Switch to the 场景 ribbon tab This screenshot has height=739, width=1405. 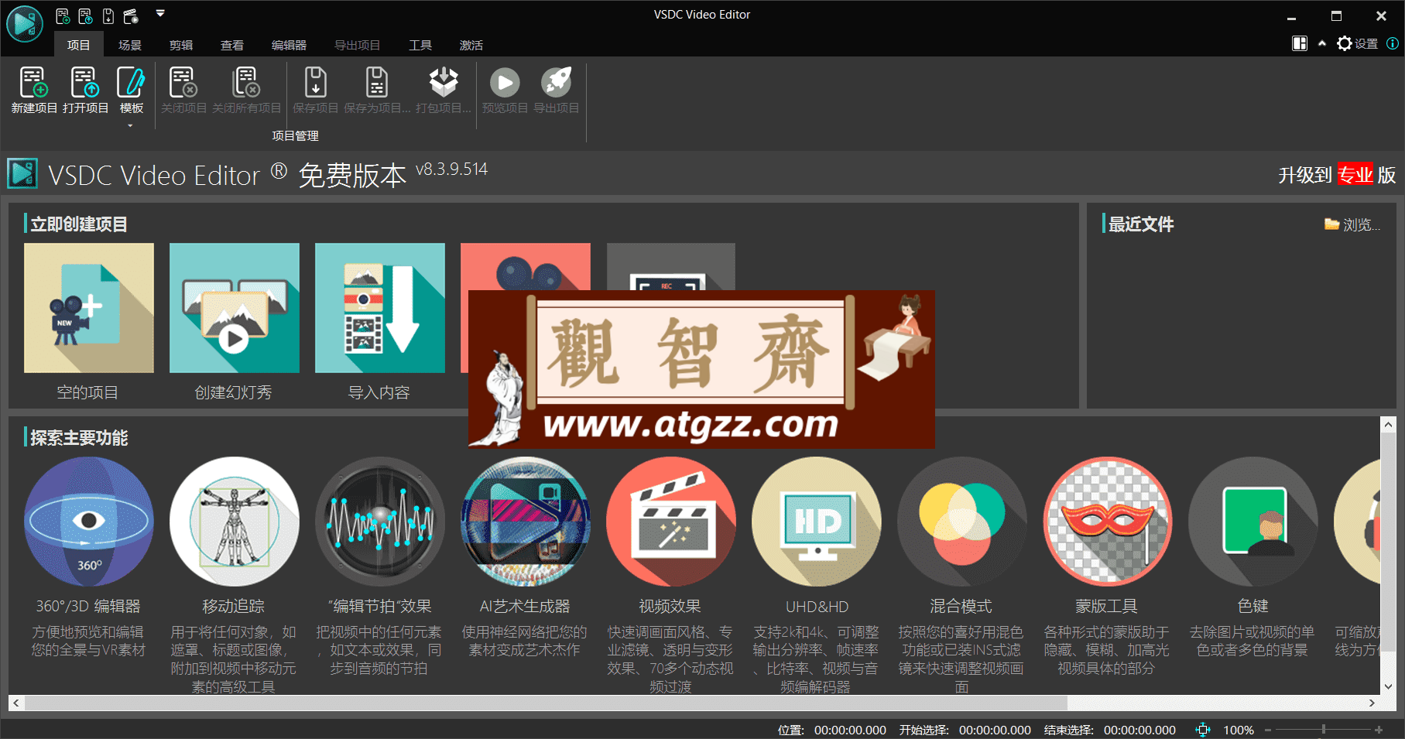pos(130,45)
